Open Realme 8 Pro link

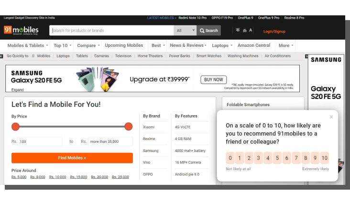click(x=294, y=18)
